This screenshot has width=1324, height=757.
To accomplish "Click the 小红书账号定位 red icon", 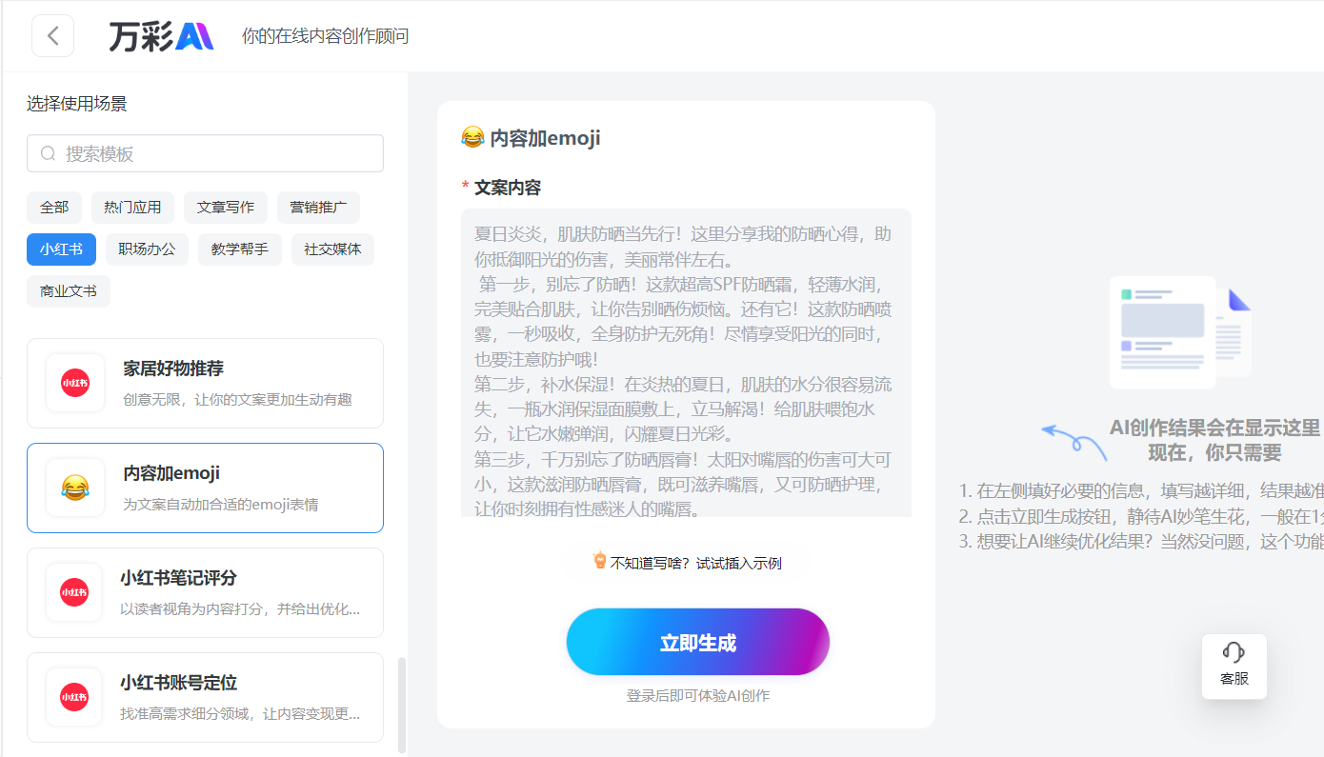I will 74,697.
